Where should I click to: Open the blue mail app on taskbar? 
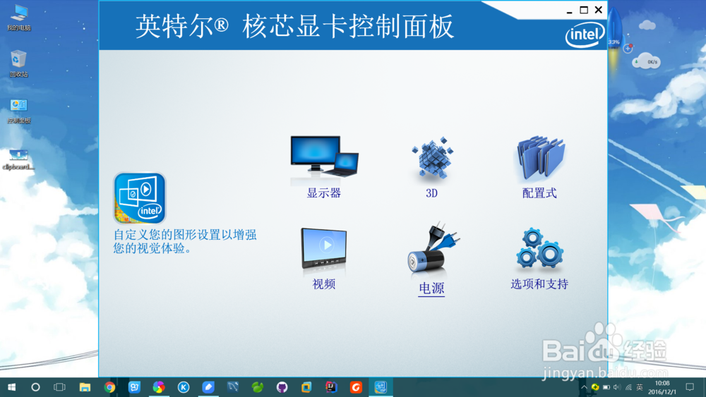(x=134, y=387)
